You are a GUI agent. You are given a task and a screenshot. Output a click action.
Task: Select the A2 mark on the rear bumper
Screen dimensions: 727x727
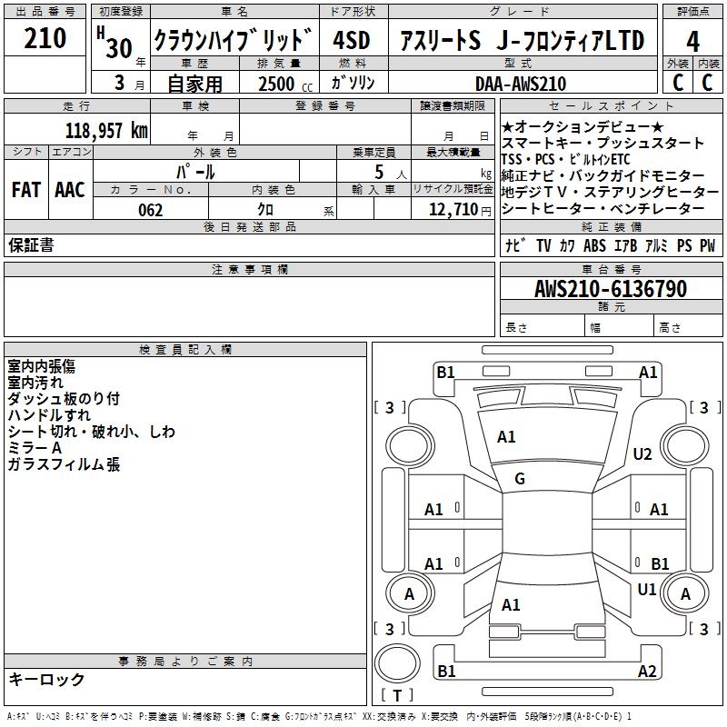647,671
